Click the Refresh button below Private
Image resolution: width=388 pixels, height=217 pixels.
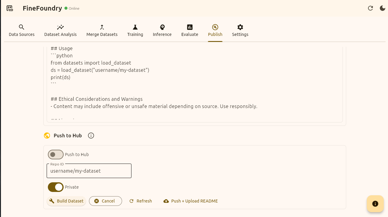point(141,201)
